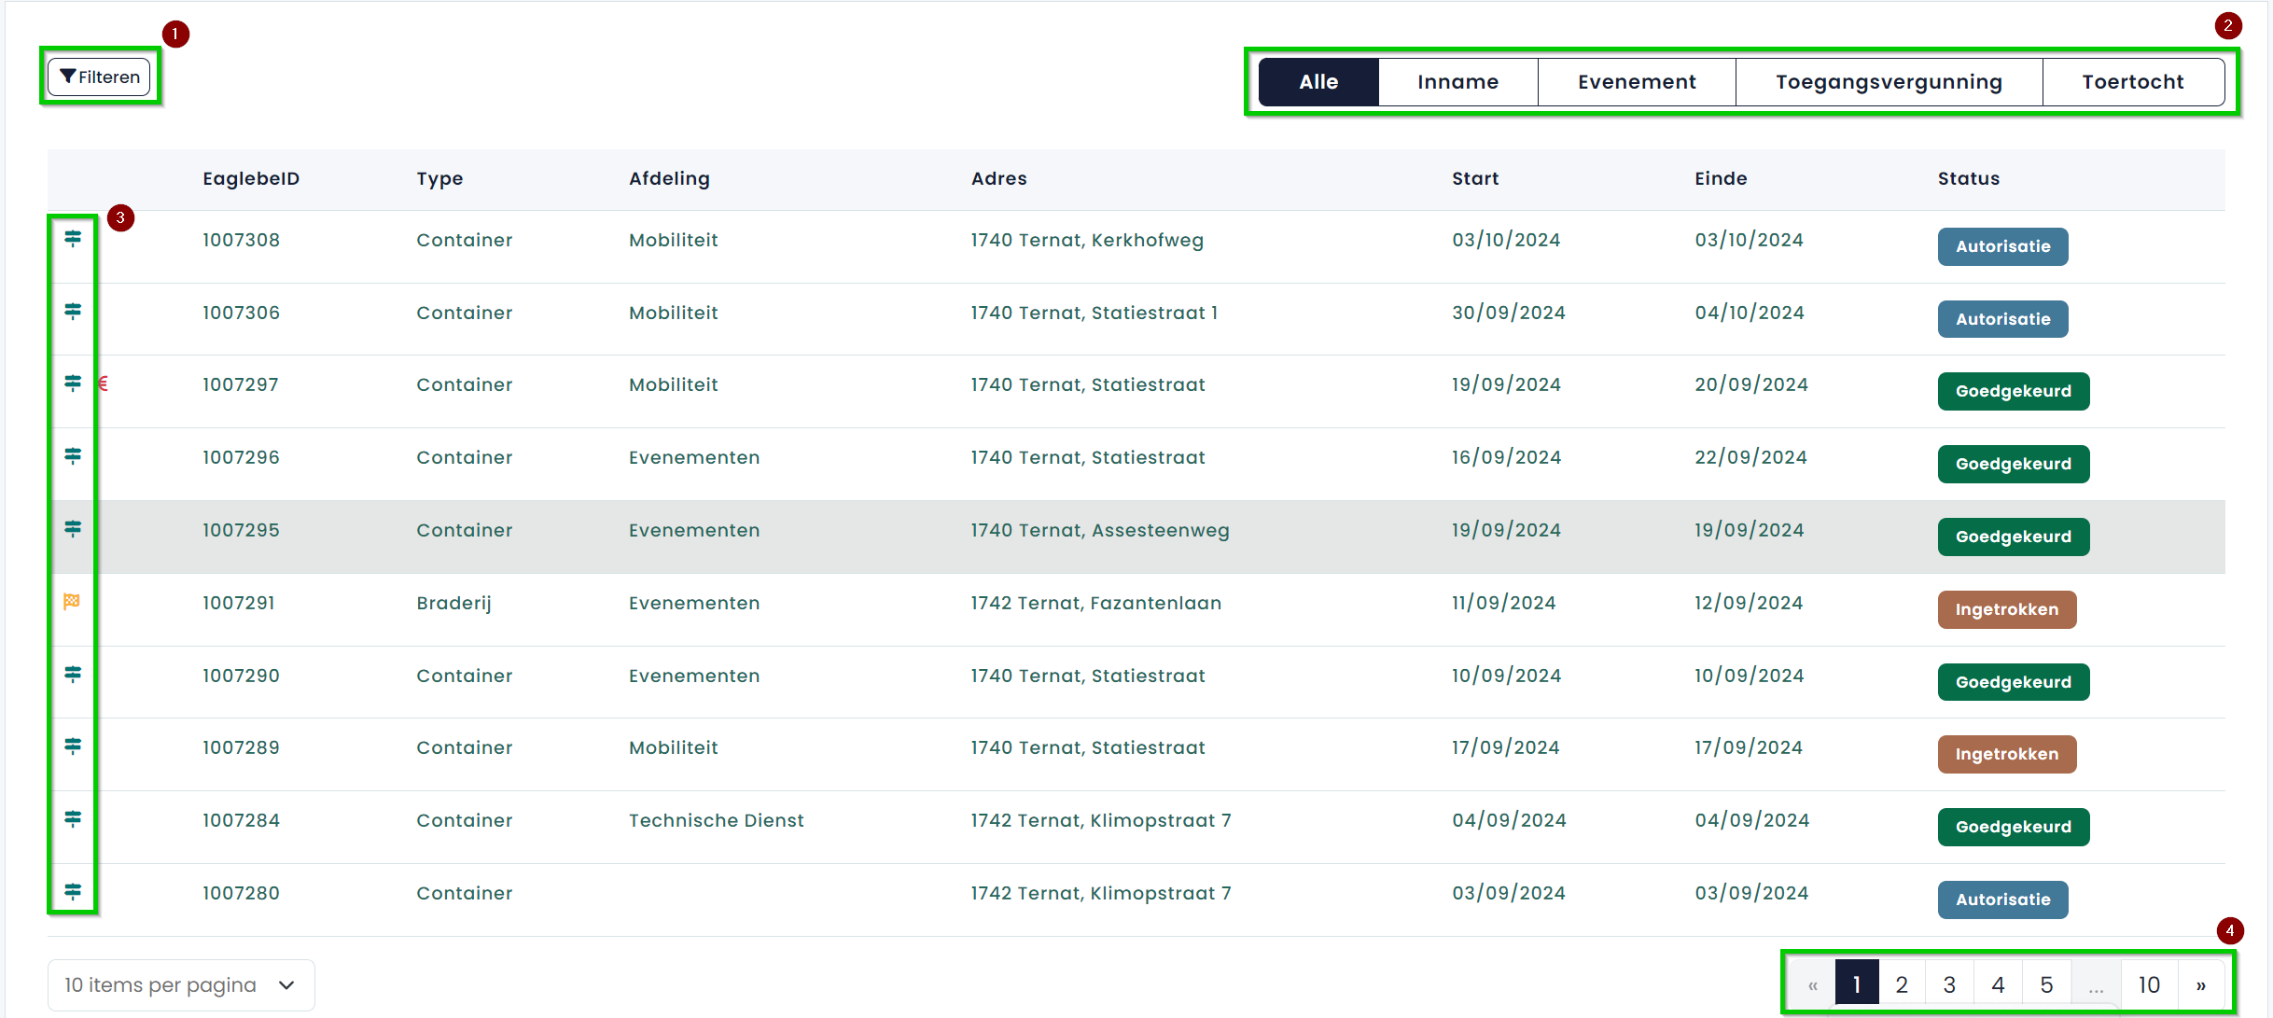
Task: Click signpost icon for row 1007308
Action: pyautogui.click(x=73, y=239)
